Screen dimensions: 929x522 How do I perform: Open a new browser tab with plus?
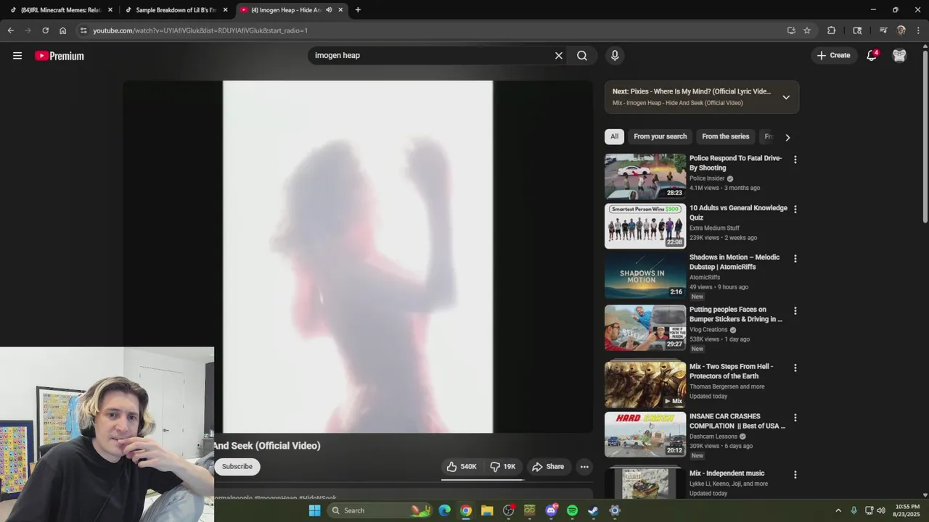(x=358, y=10)
